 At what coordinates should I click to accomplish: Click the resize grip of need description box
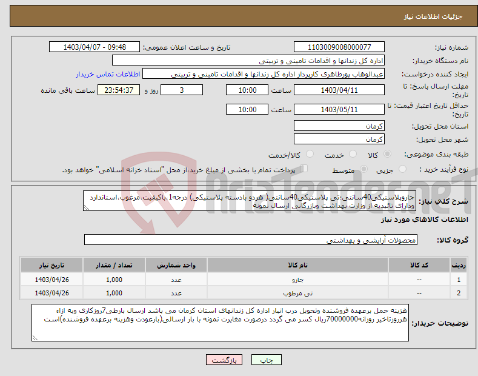point(86,208)
